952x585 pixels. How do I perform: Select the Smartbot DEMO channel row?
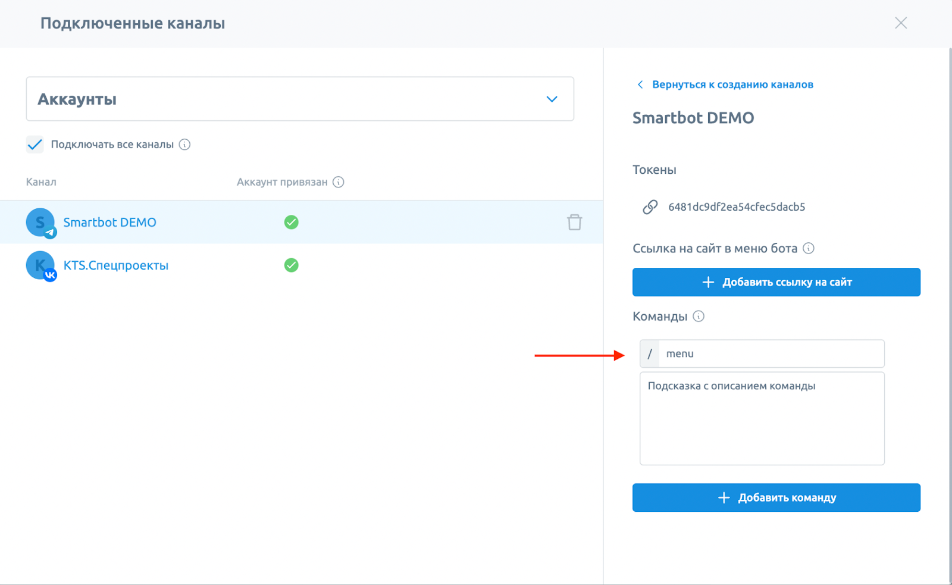(110, 222)
